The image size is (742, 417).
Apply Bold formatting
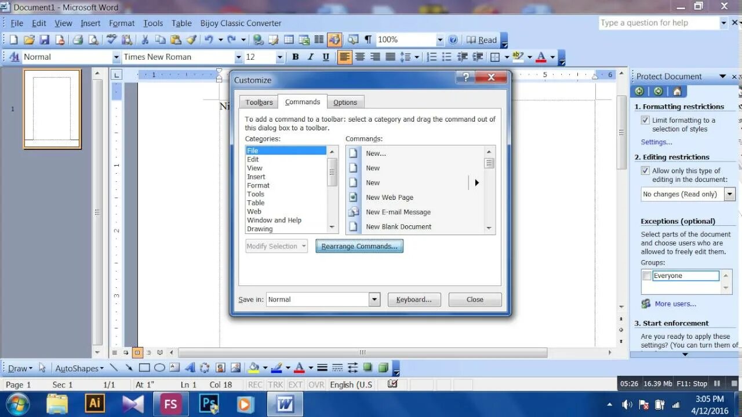click(295, 57)
